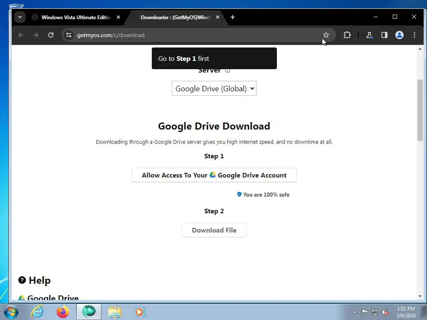Click the blue shield safe icon
427x320 pixels.
coord(239,194)
